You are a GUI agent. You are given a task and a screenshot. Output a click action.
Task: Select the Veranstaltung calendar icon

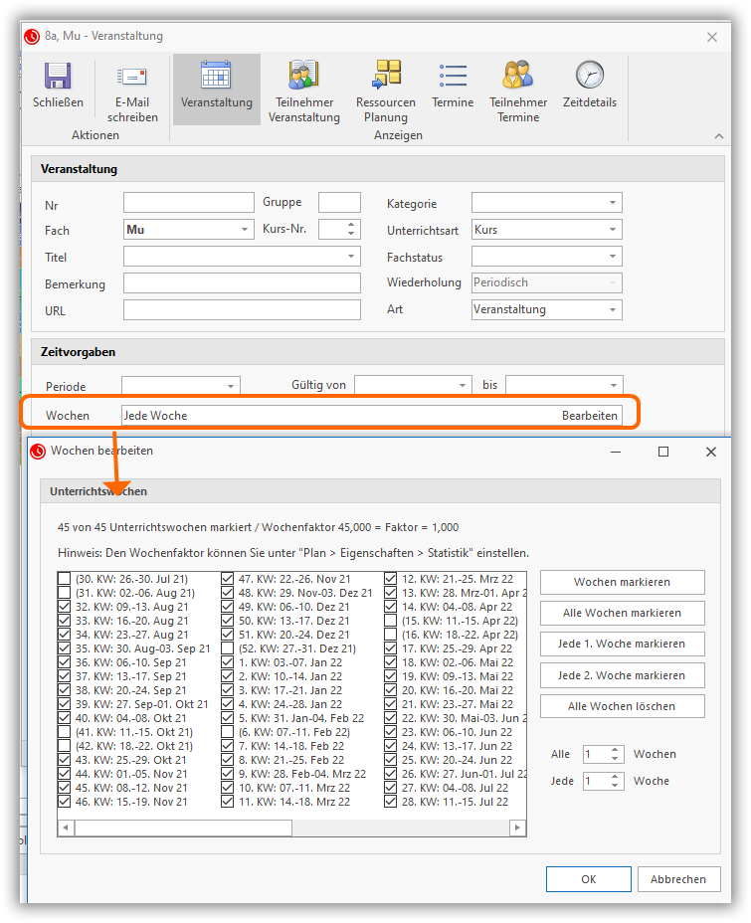pos(216,78)
